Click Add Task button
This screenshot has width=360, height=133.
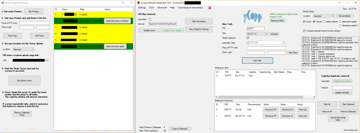click(x=257, y=60)
